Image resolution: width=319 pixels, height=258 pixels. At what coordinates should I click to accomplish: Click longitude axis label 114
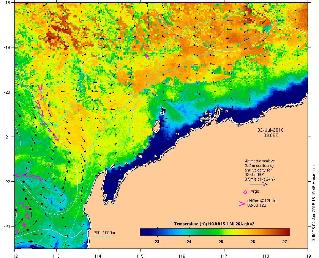(98, 256)
